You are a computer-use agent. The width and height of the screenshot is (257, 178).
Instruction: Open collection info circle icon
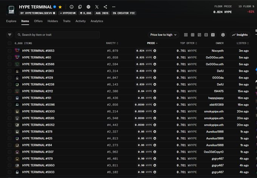(71, 7)
